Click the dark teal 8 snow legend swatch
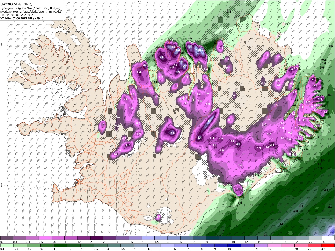Screen dimensions: 335x251 point(212,238)
